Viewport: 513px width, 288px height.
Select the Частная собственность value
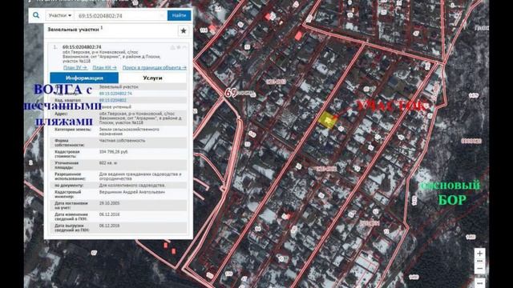click(122, 141)
